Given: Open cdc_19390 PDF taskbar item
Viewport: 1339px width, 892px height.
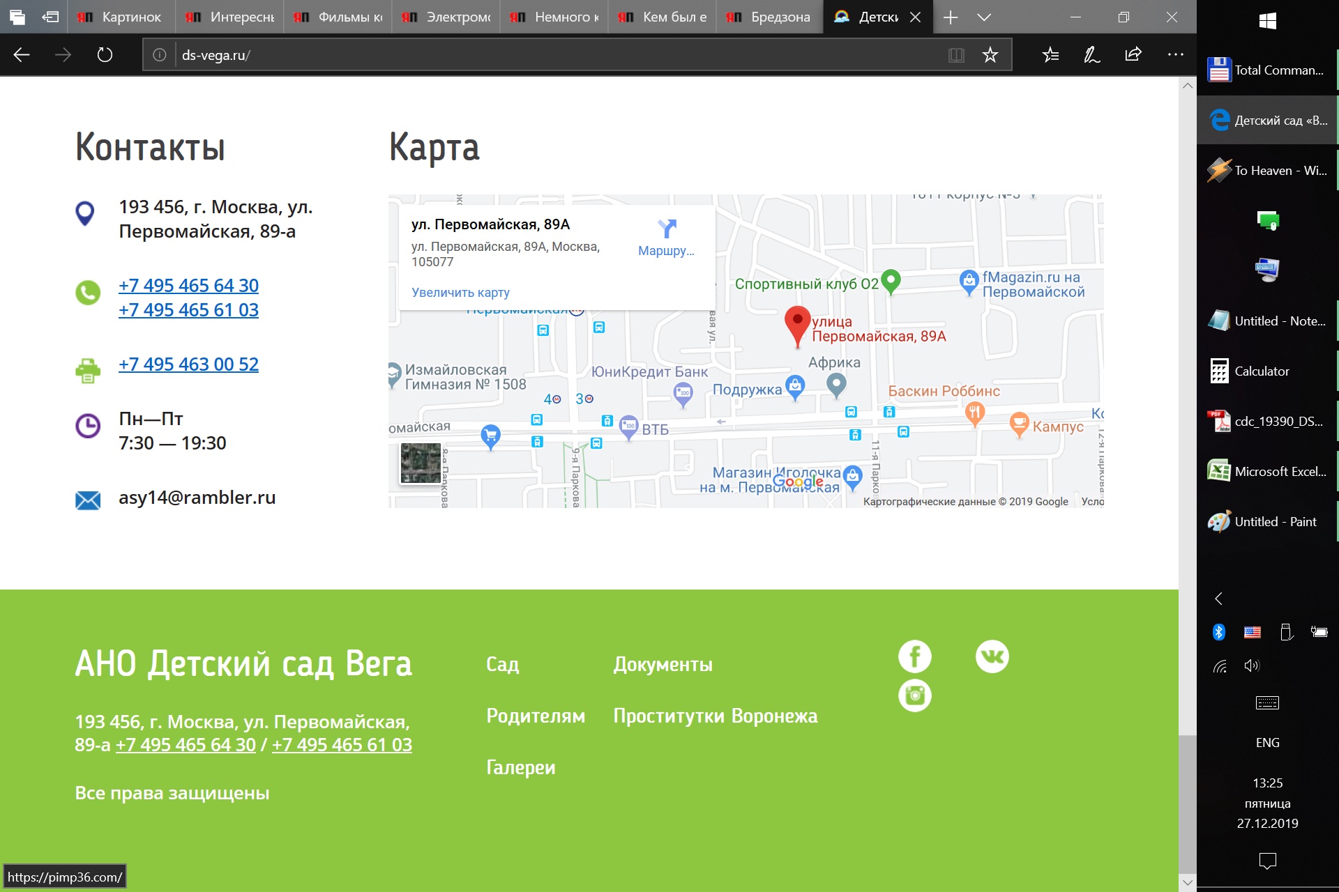Looking at the screenshot, I should click(1268, 422).
